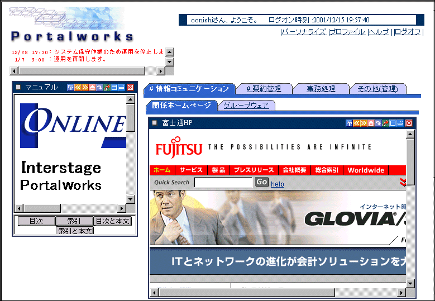435x301 pixels.
Task: Click the Go button next to Quick Search
Action: tap(261, 182)
